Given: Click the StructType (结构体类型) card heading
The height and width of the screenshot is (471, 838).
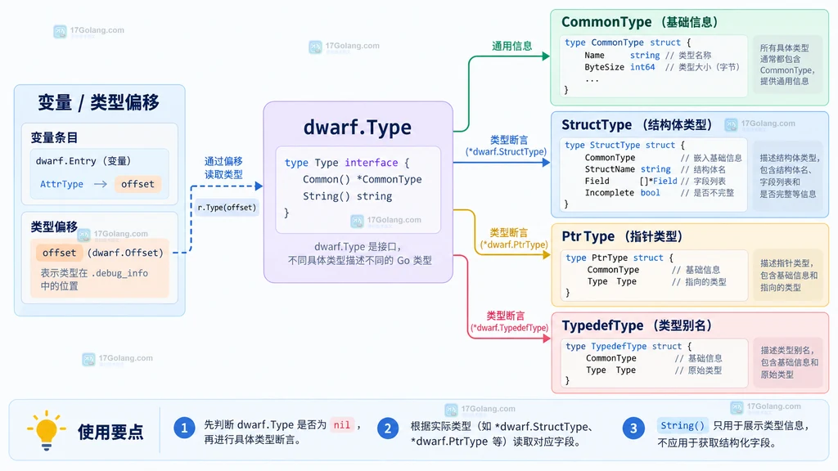Looking at the screenshot, I should point(637,125).
